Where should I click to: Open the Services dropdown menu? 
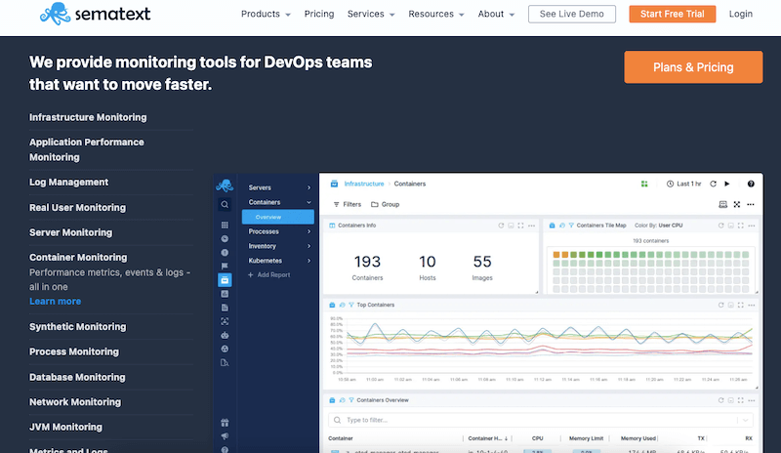point(371,14)
